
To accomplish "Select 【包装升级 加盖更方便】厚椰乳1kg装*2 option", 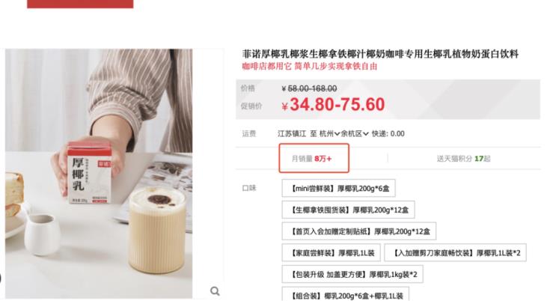I will pos(352,274).
